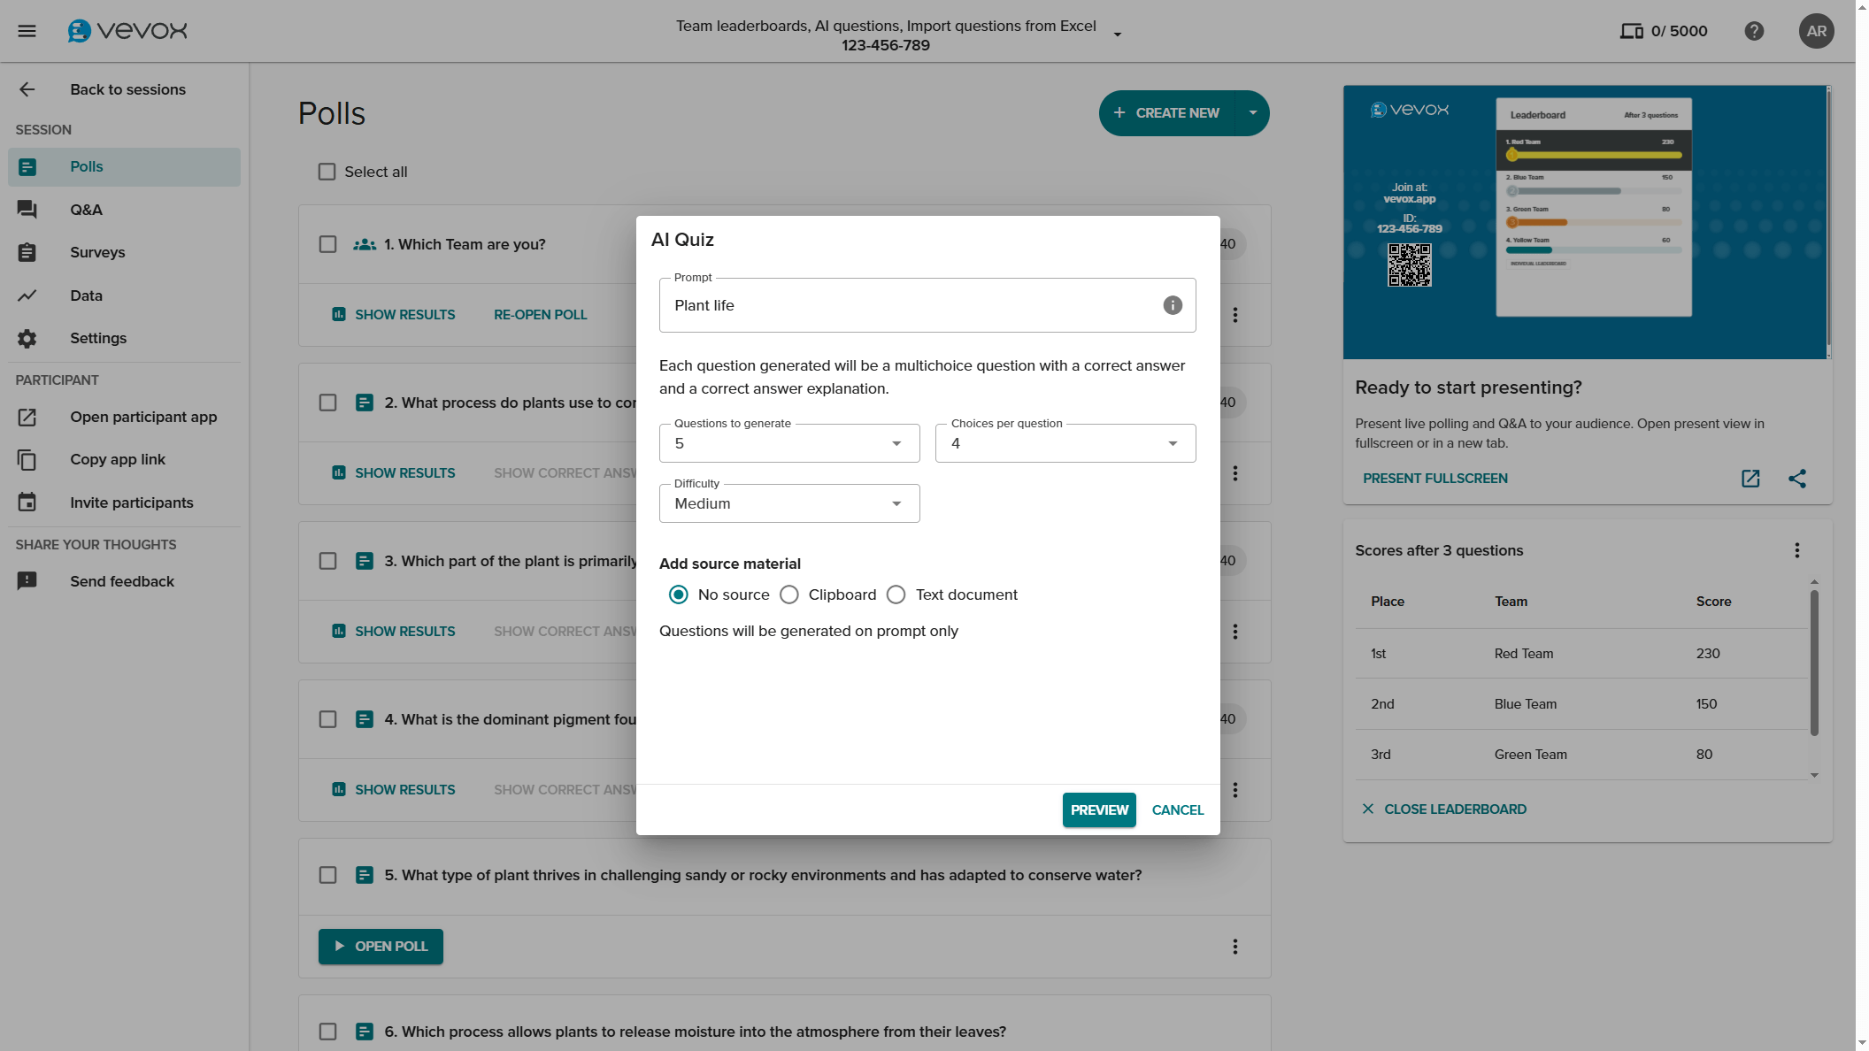Image resolution: width=1869 pixels, height=1051 pixels.
Task: Click the share presentation icon
Action: coord(1797,479)
